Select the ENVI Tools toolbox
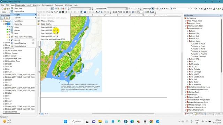This screenshot has height=125, width=223. point(193,95)
